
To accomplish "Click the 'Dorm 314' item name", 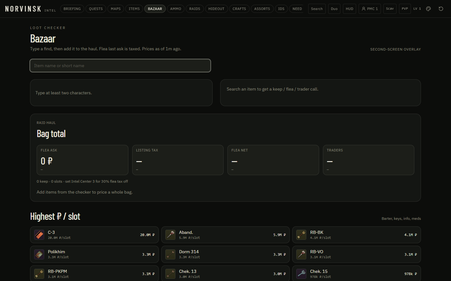I will pyautogui.click(x=189, y=252).
